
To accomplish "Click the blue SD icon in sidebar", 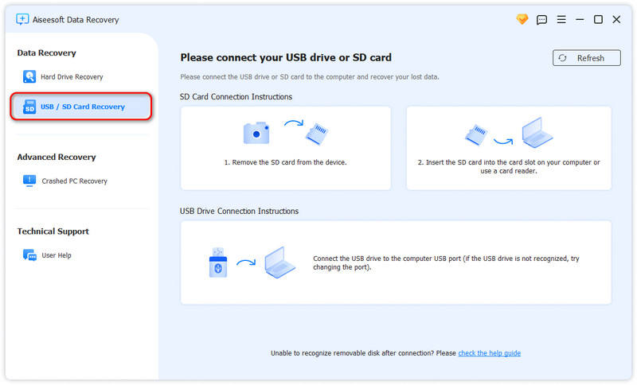I will click(x=29, y=107).
